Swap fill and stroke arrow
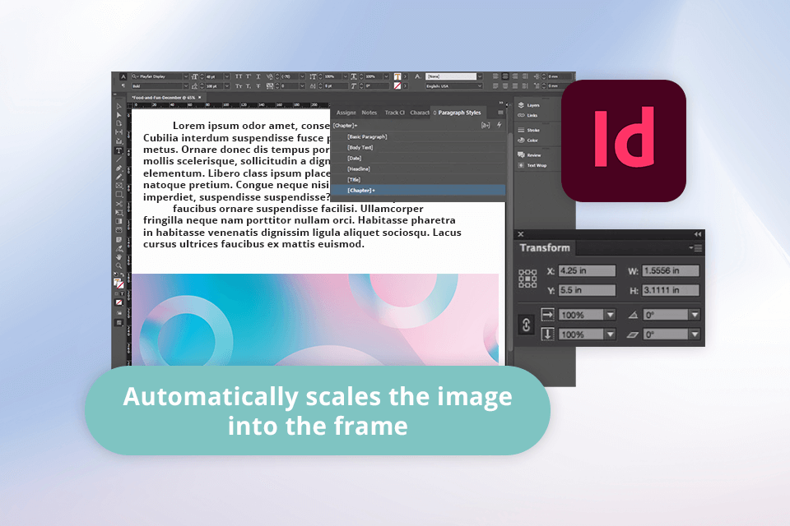 pyautogui.click(x=123, y=275)
